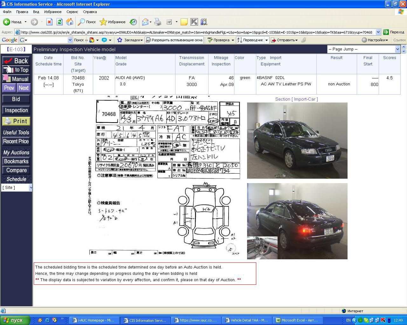Click Google toolbar highlighter pen icon

304,40
